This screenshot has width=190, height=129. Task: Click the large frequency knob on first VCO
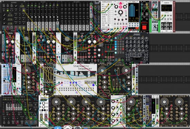coord(26,39)
